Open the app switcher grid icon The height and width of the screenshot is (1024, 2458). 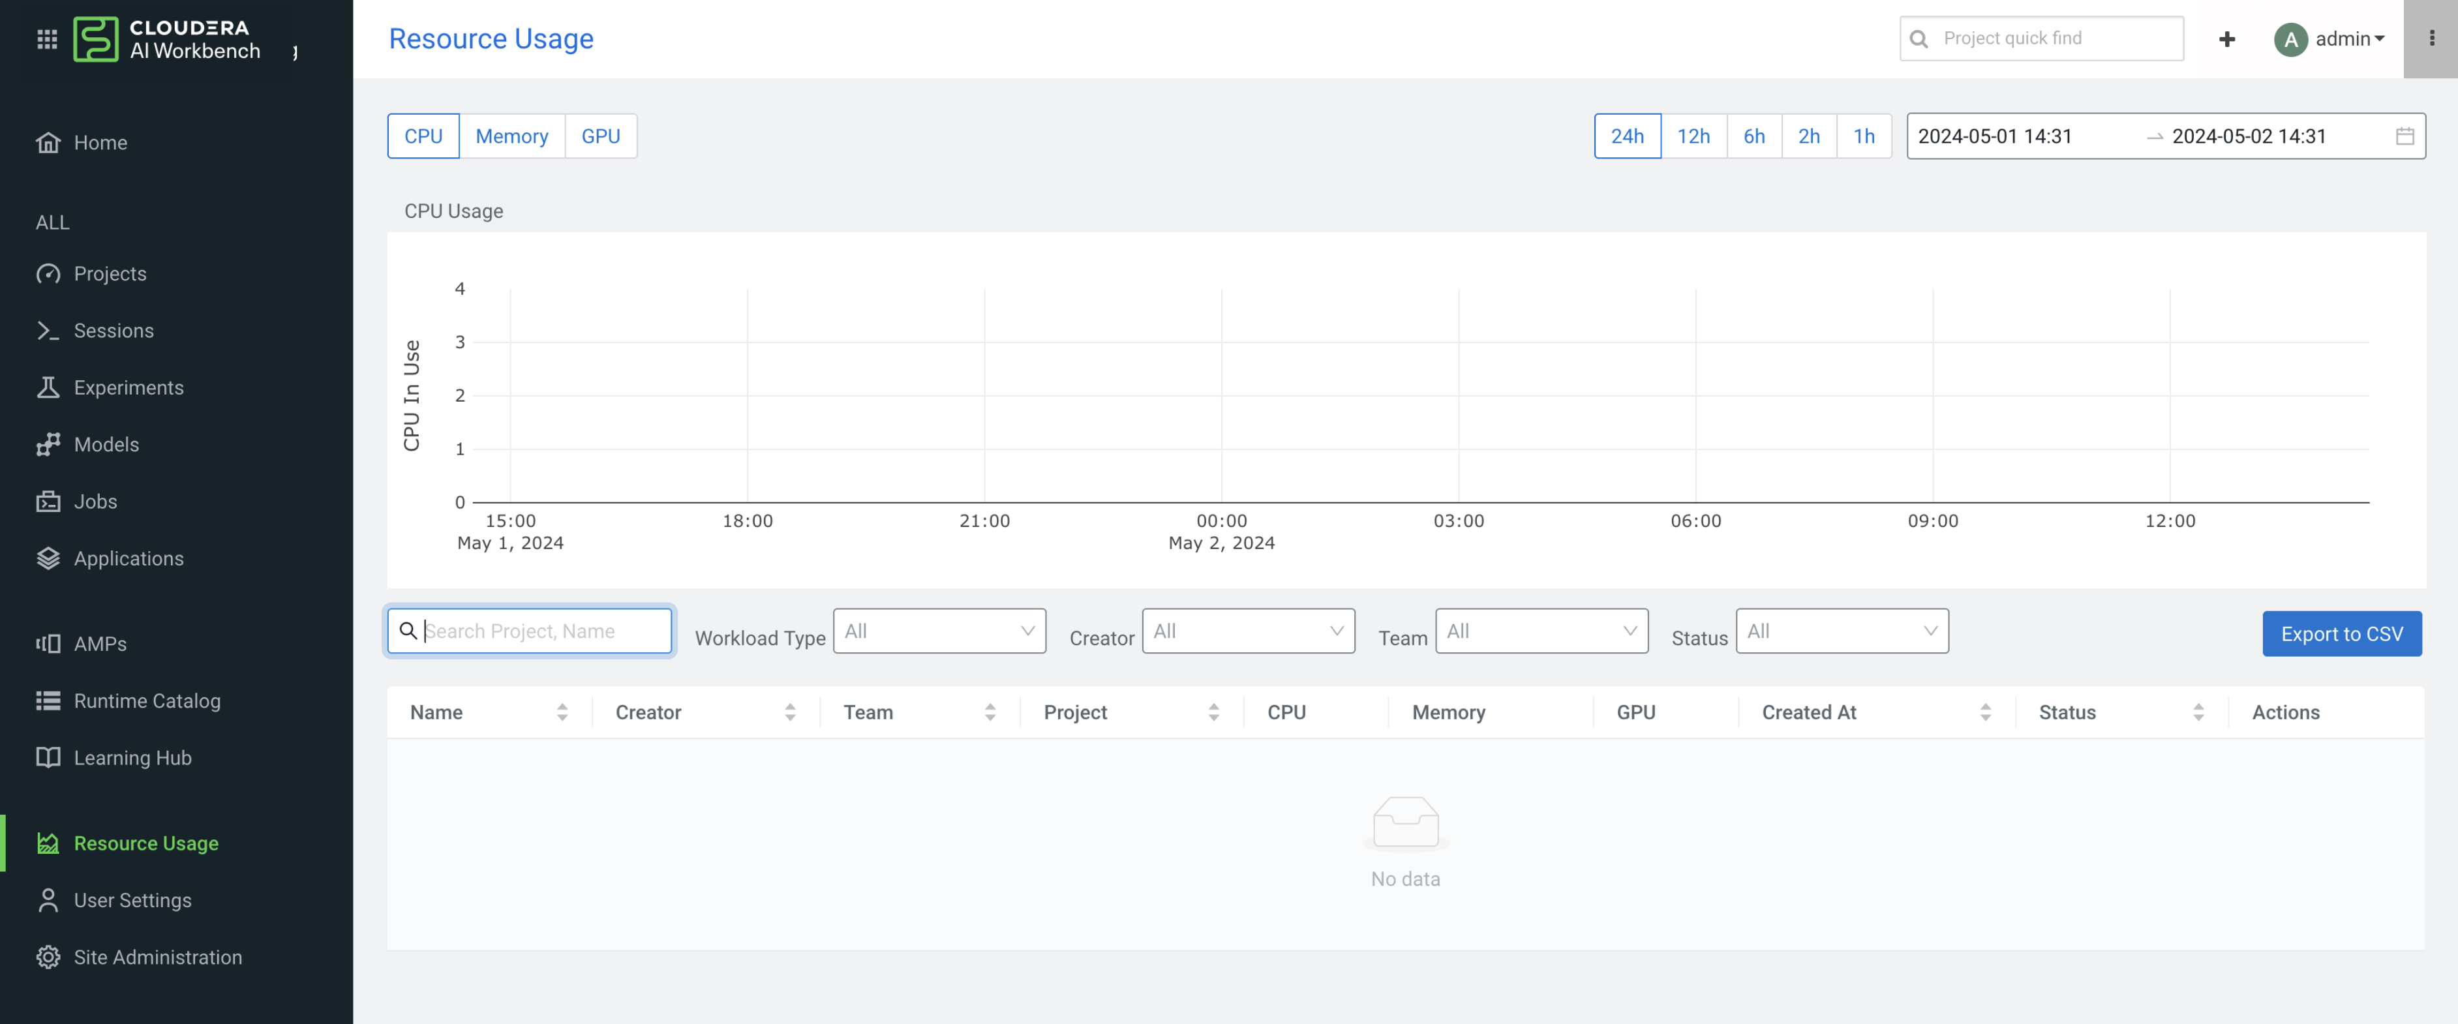pyautogui.click(x=47, y=39)
